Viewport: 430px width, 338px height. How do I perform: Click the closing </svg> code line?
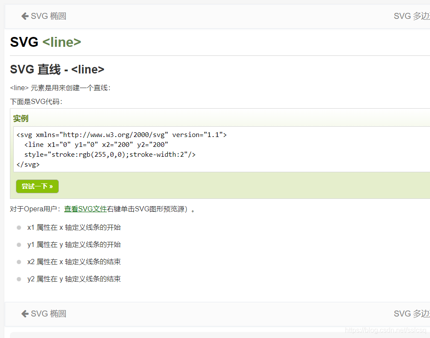(x=28, y=164)
